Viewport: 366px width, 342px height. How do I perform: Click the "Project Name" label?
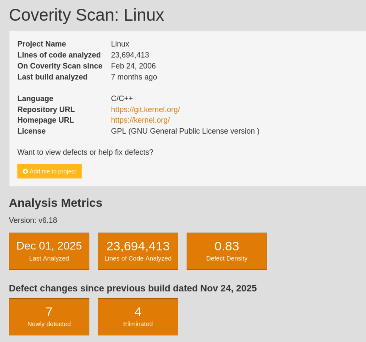pos(41,44)
